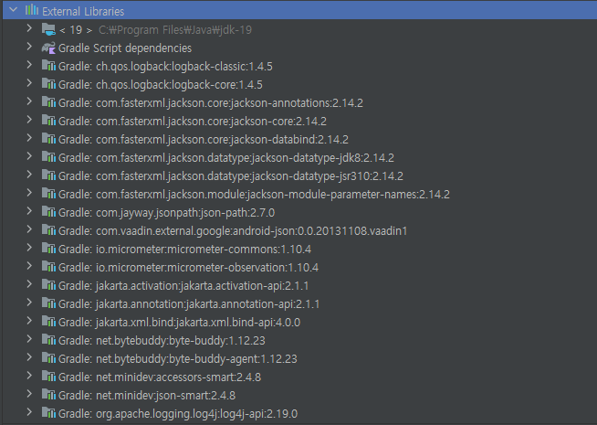This screenshot has height=425, width=597.
Task: Select micrometer-observation:1.10.4 entry
Action: 188,268
